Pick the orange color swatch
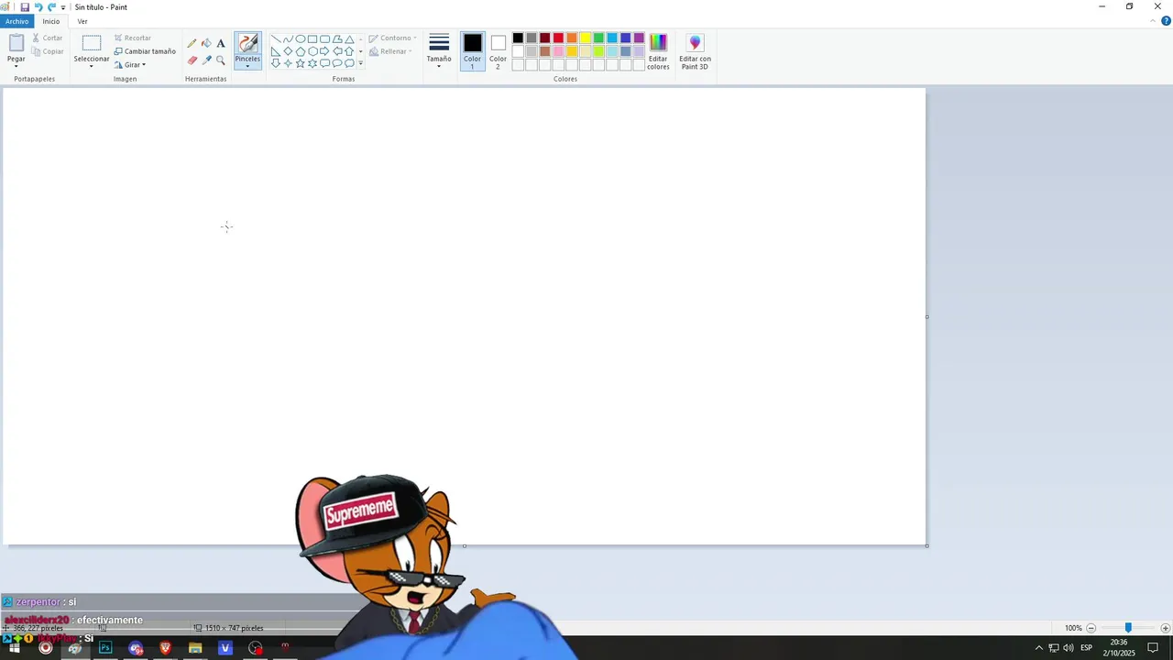Screen dimensions: 1173x660 point(572,38)
